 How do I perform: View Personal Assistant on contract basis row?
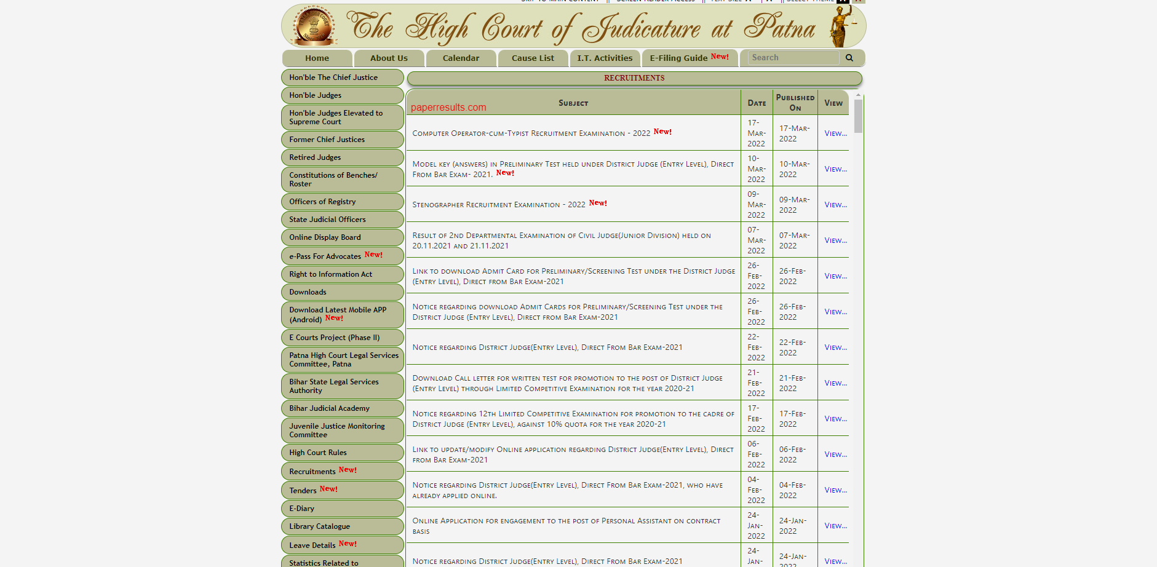tap(835, 526)
